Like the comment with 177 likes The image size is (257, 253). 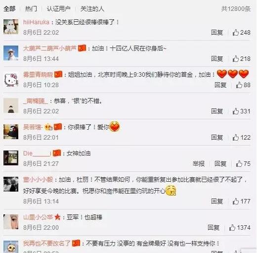(236, 202)
